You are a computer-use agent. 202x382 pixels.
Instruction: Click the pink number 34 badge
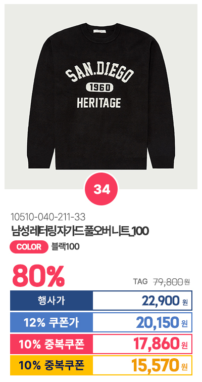[x=101, y=189]
